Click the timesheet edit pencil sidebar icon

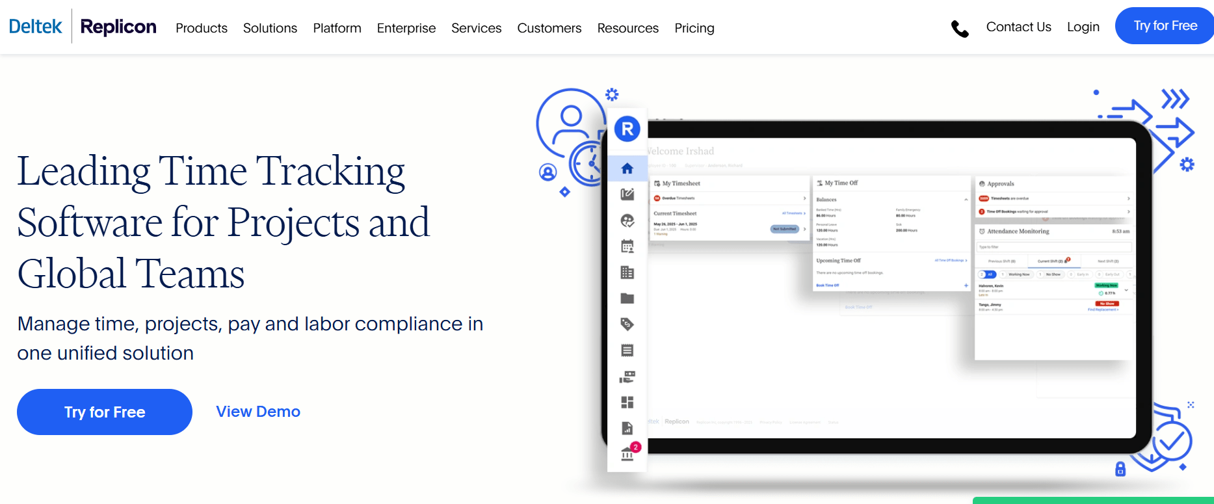click(627, 194)
